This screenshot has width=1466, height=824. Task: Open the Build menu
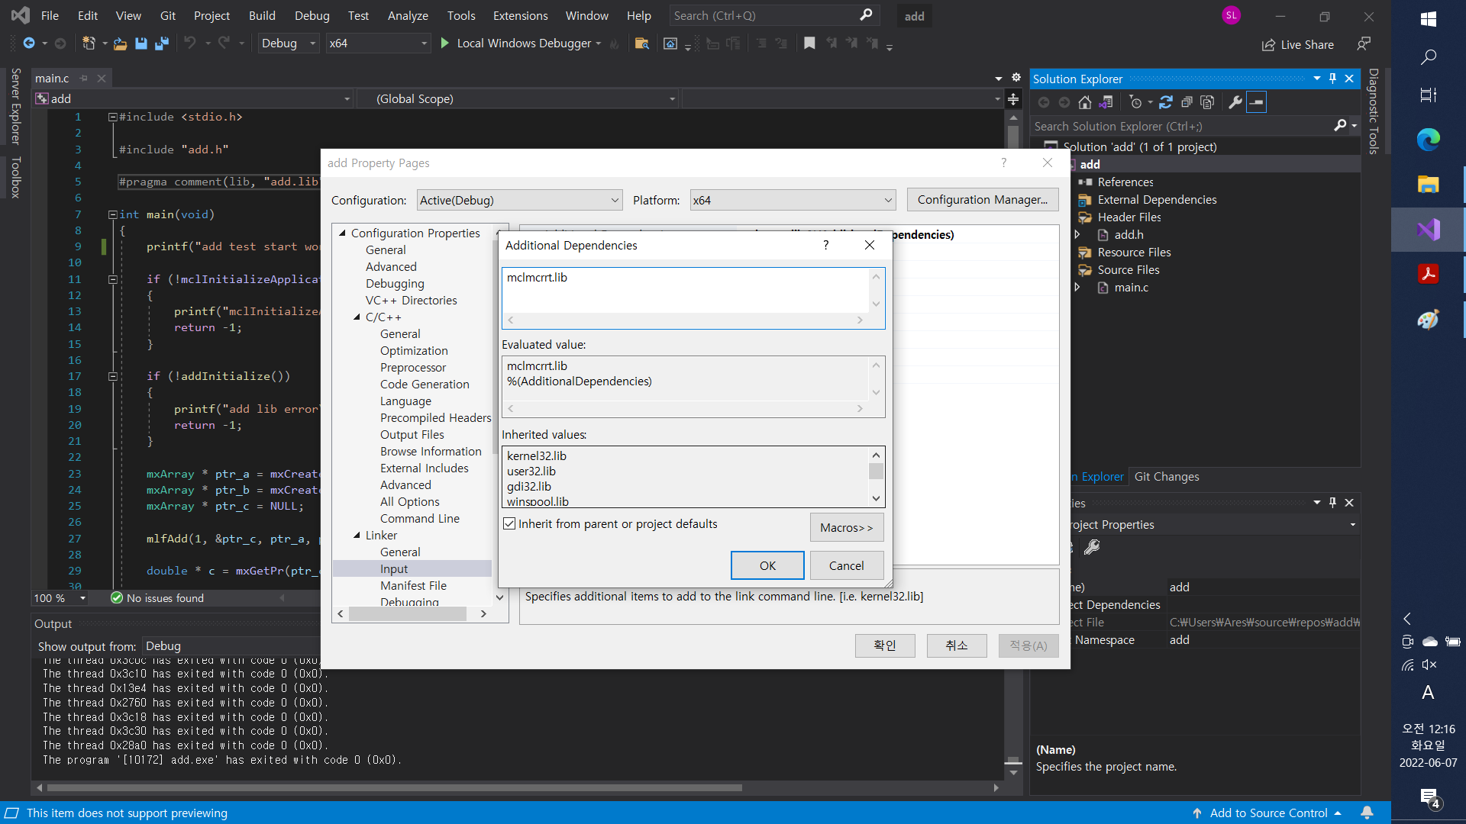click(262, 15)
